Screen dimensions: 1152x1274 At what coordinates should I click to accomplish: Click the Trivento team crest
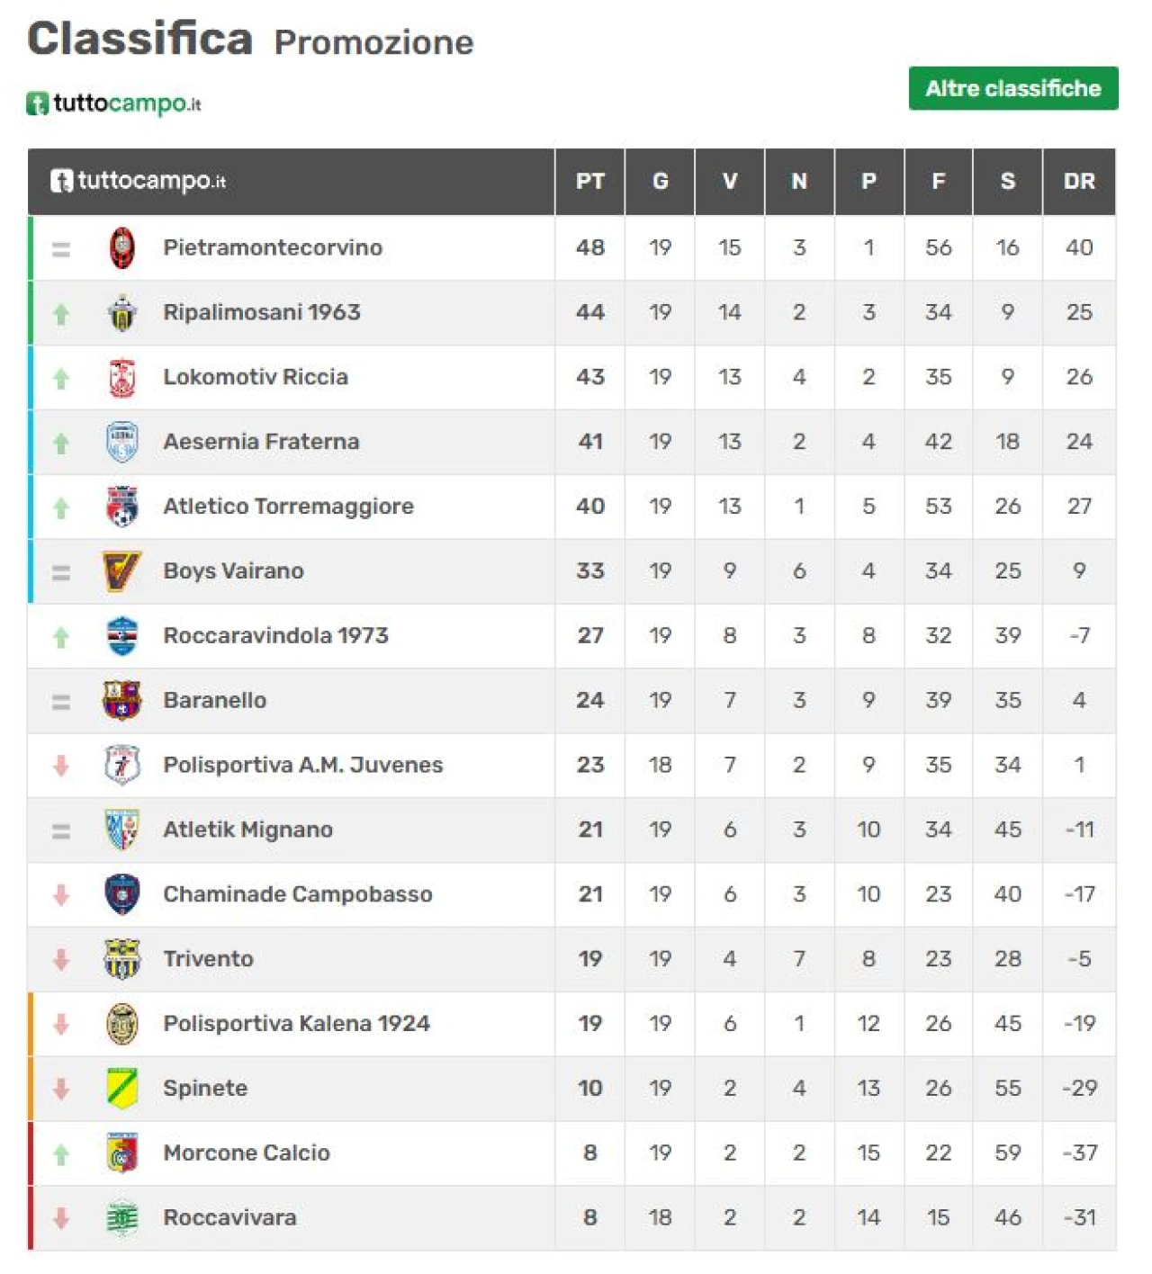(x=122, y=959)
